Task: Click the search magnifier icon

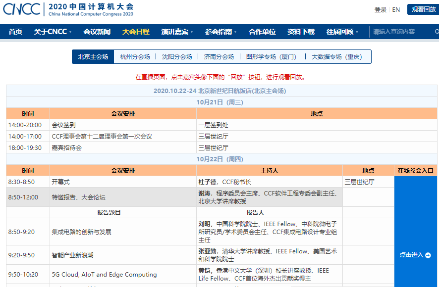Action: pyautogui.click(x=437, y=32)
